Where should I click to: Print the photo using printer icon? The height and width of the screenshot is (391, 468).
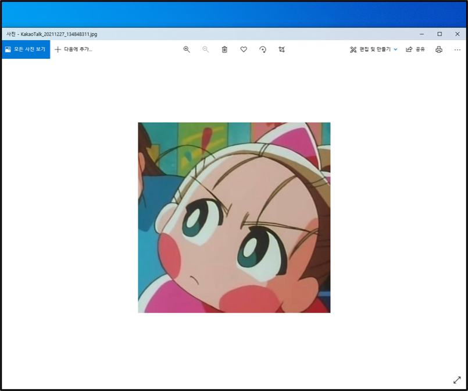click(x=439, y=49)
